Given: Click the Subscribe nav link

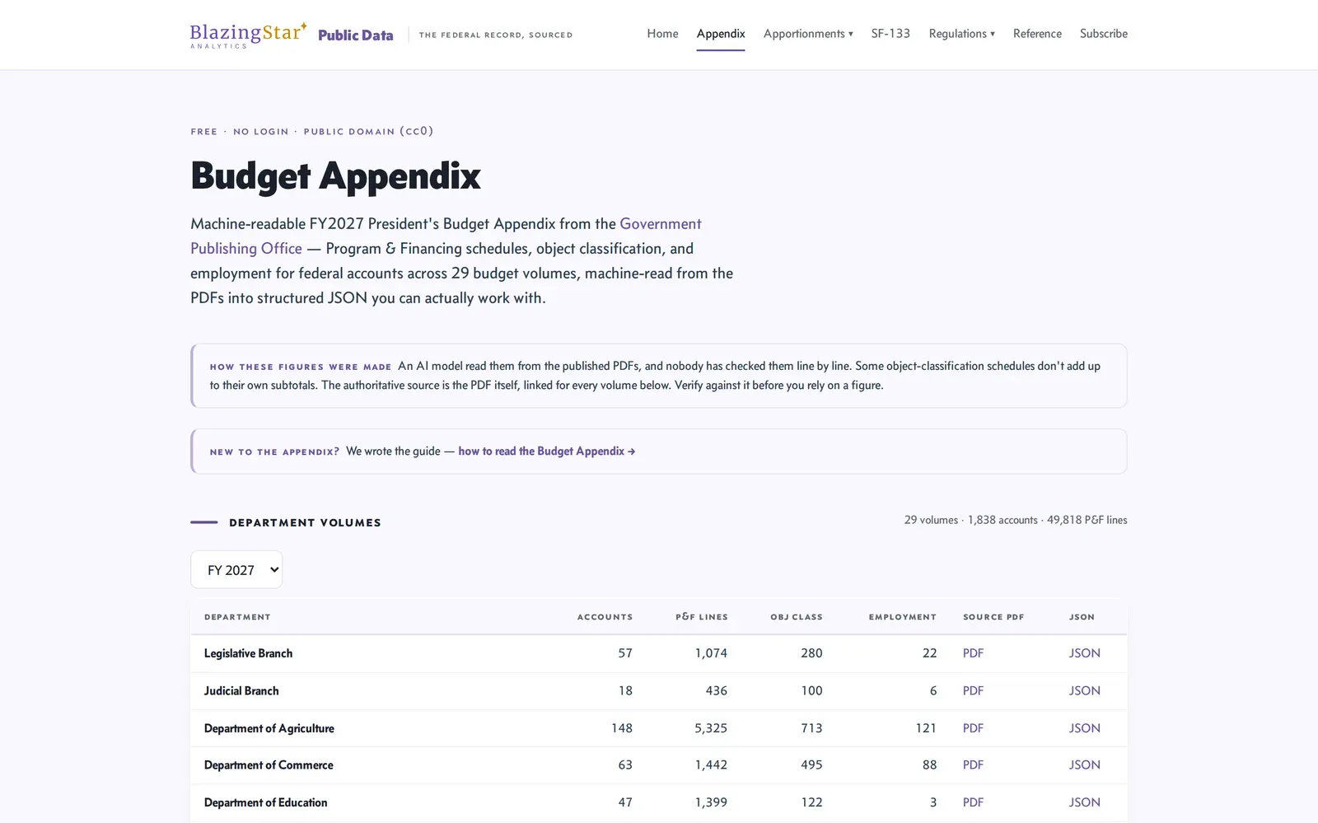Looking at the screenshot, I should [x=1104, y=34].
